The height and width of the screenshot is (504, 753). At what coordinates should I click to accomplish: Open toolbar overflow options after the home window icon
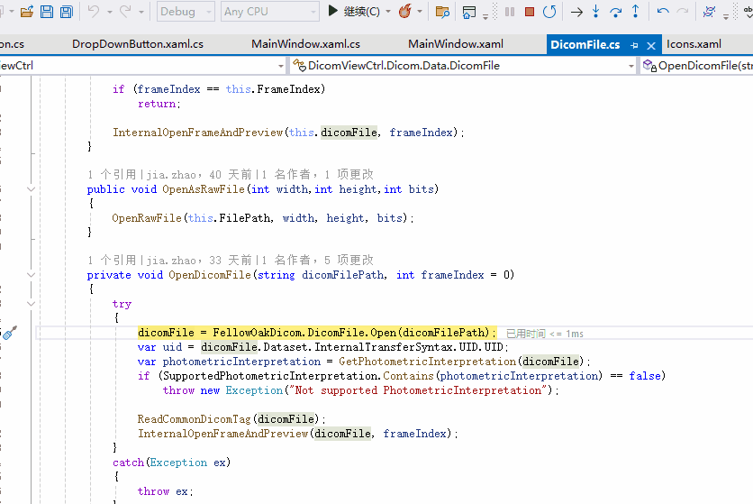click(485, 15)
